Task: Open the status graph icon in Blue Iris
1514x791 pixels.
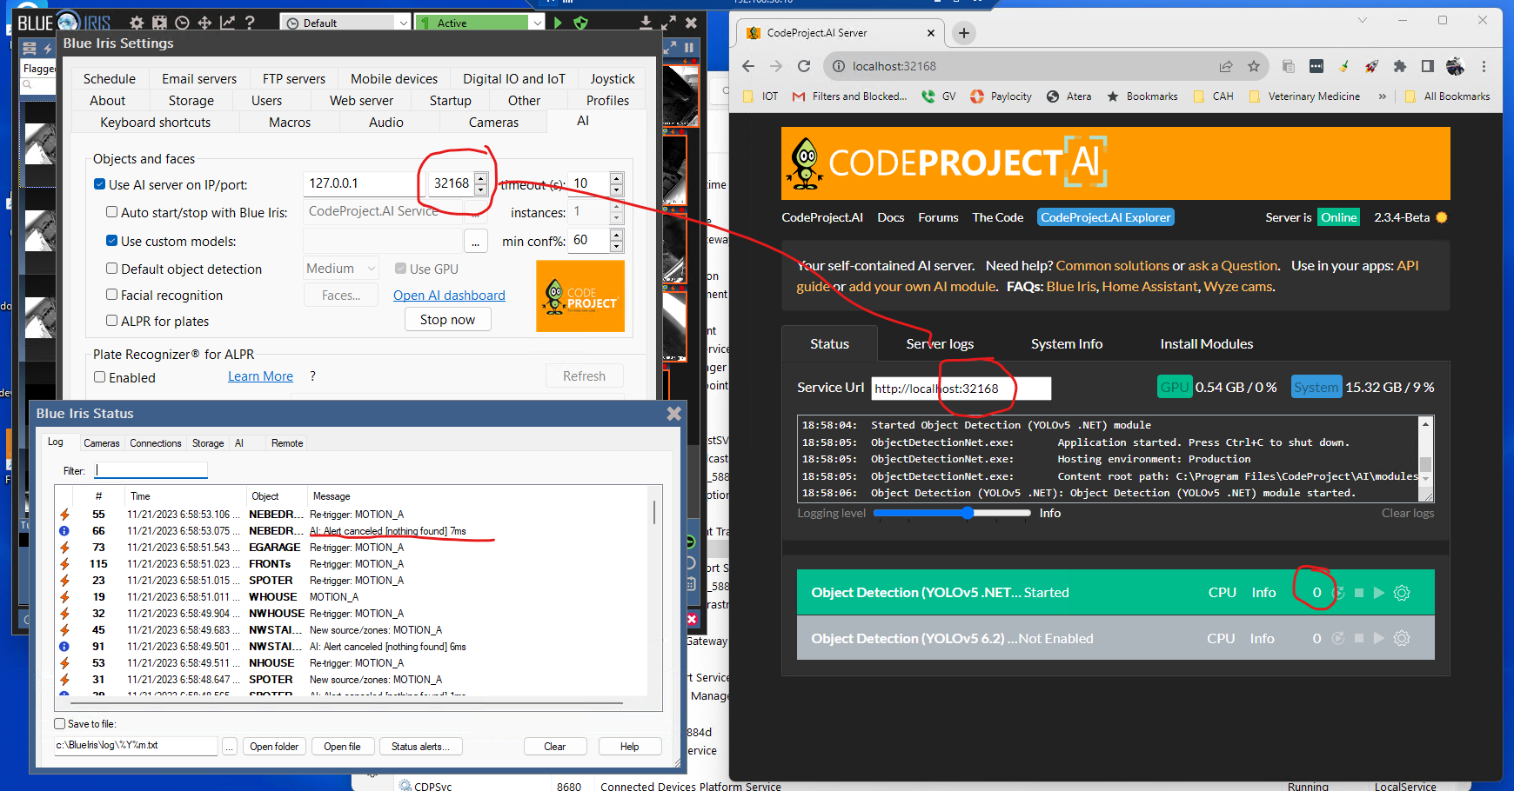Action: (x=227, y=23)
